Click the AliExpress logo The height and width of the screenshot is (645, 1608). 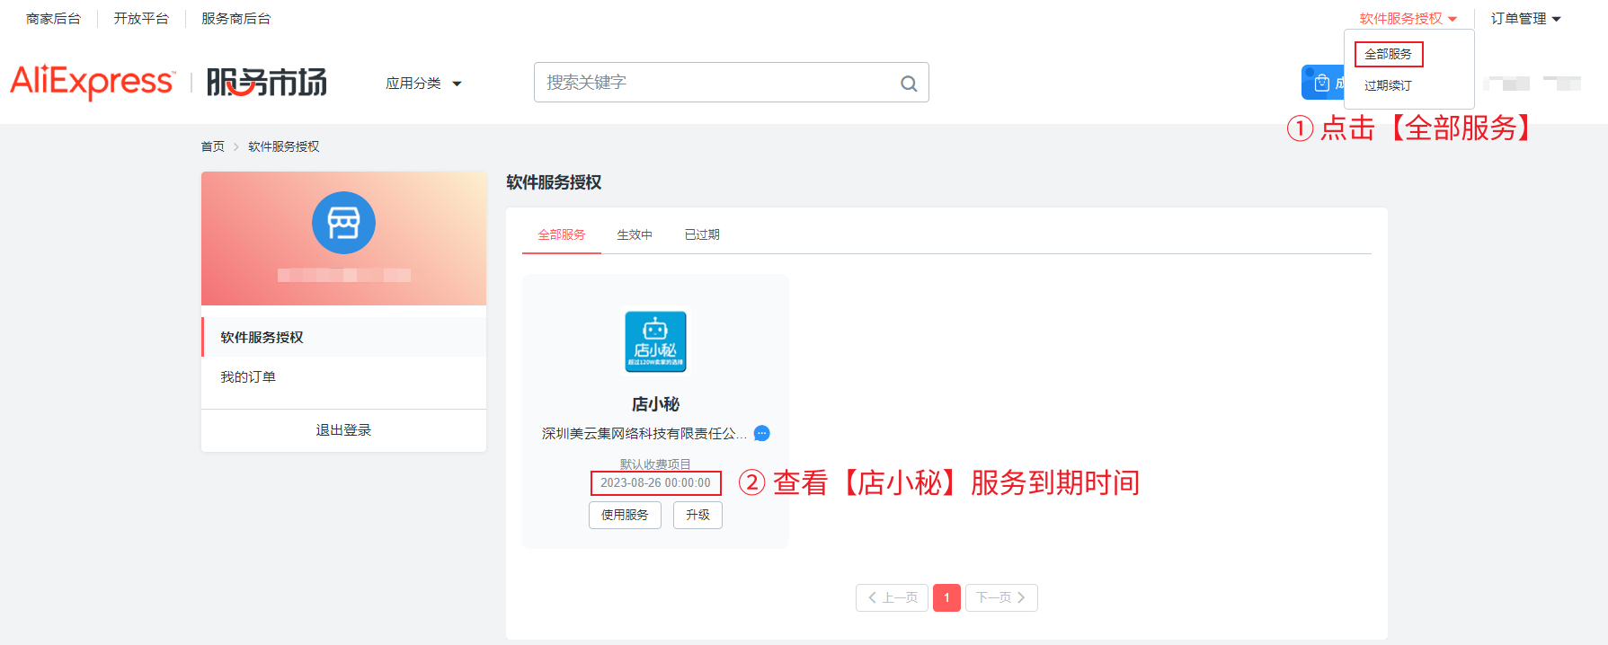pos(92,82)
